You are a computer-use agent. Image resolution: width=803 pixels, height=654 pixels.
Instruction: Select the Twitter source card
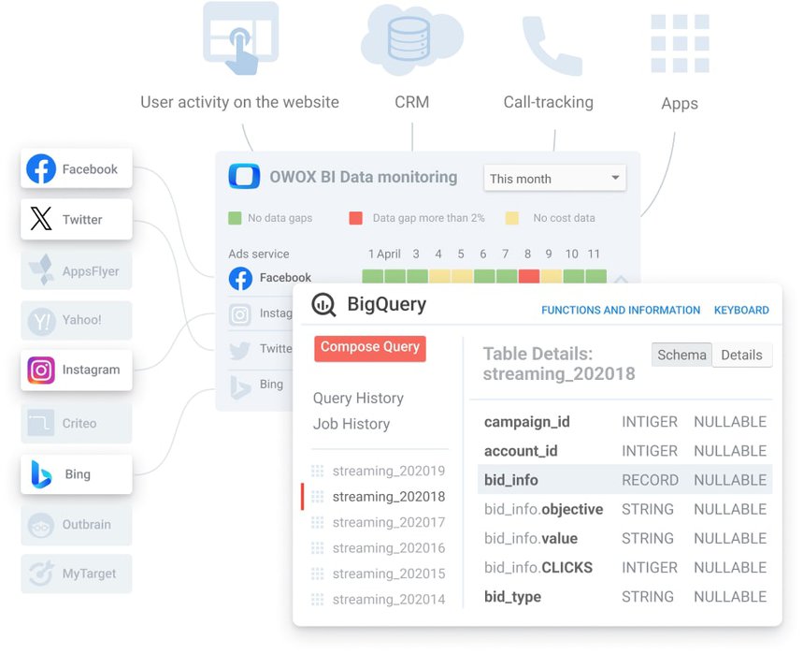pos(77,219)
